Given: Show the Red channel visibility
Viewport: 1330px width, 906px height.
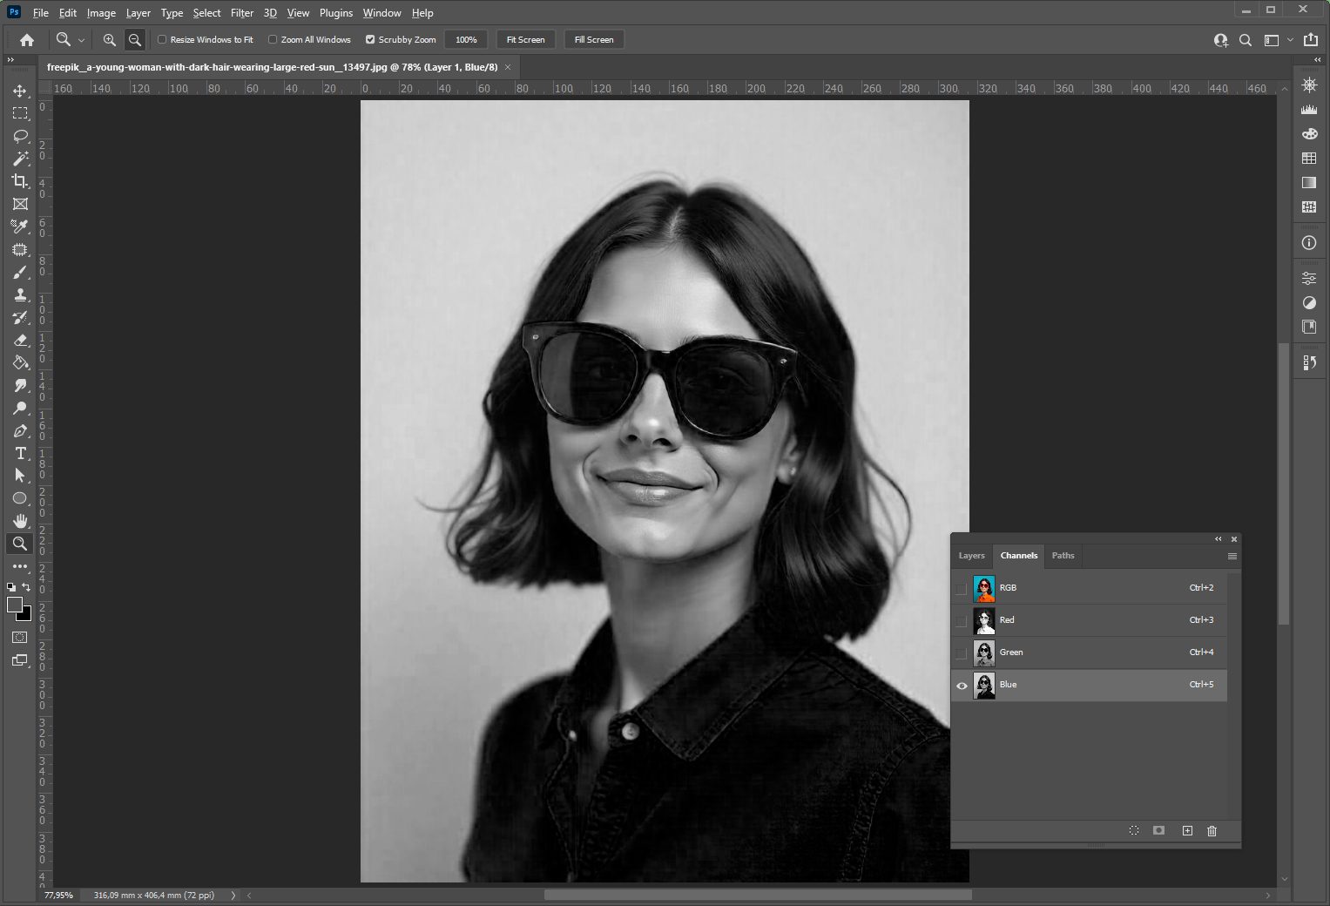Looking at the screenshot, I should point(962,621).
